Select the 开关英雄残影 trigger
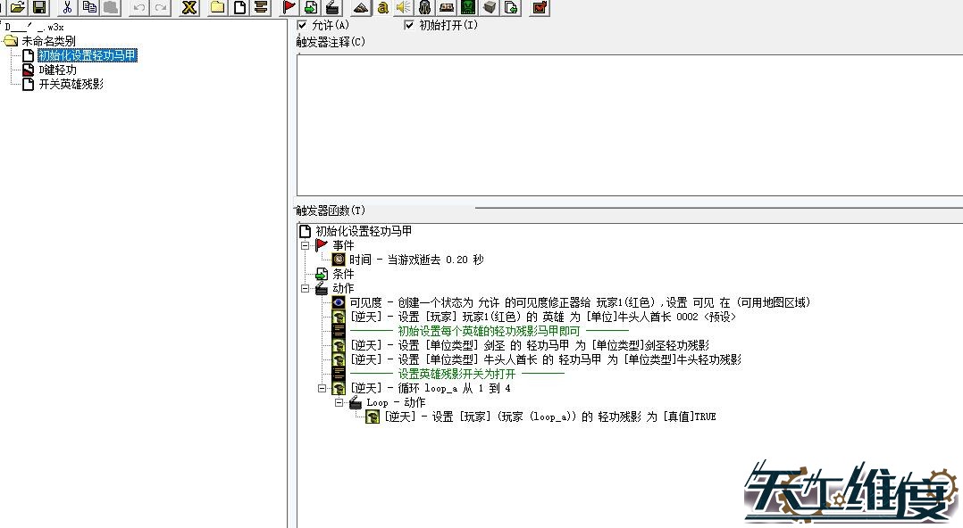The height and width of the screenshot is (528, 963). (71, 84)
